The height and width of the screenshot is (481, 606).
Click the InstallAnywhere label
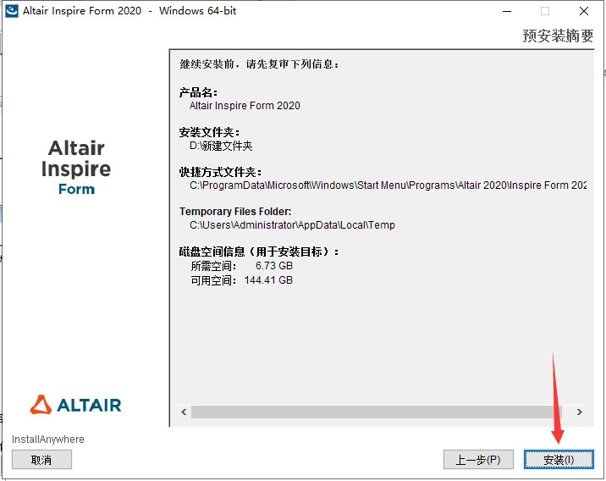(48, 440)
